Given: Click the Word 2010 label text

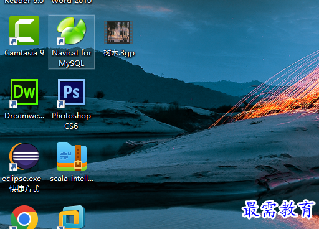Looking at the screenshot, I should pos(72,2).
